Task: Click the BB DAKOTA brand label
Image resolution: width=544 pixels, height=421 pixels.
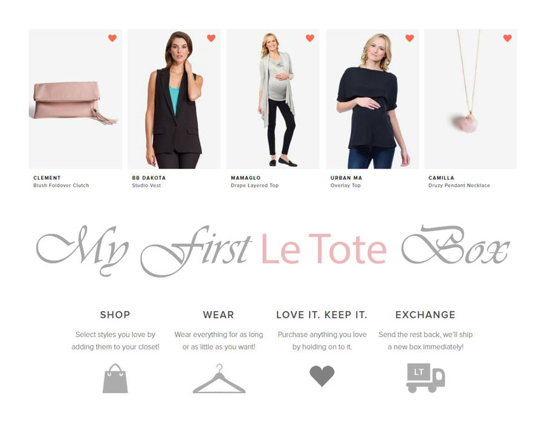Action: (149, 178)
